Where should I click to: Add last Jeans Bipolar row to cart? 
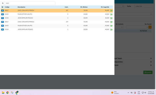pos(111,30)
